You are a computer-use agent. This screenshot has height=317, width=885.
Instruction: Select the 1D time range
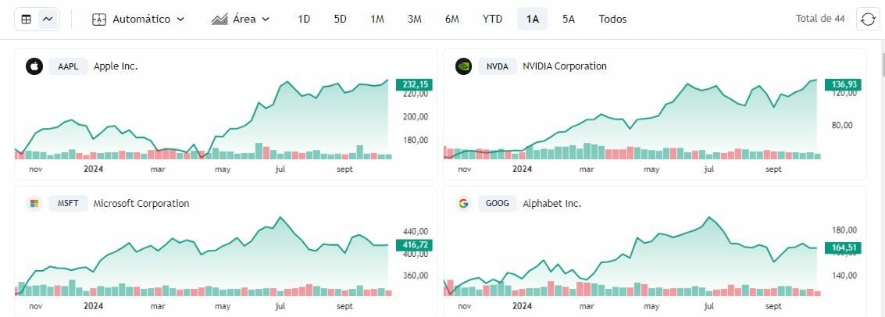tap(304, 20)
